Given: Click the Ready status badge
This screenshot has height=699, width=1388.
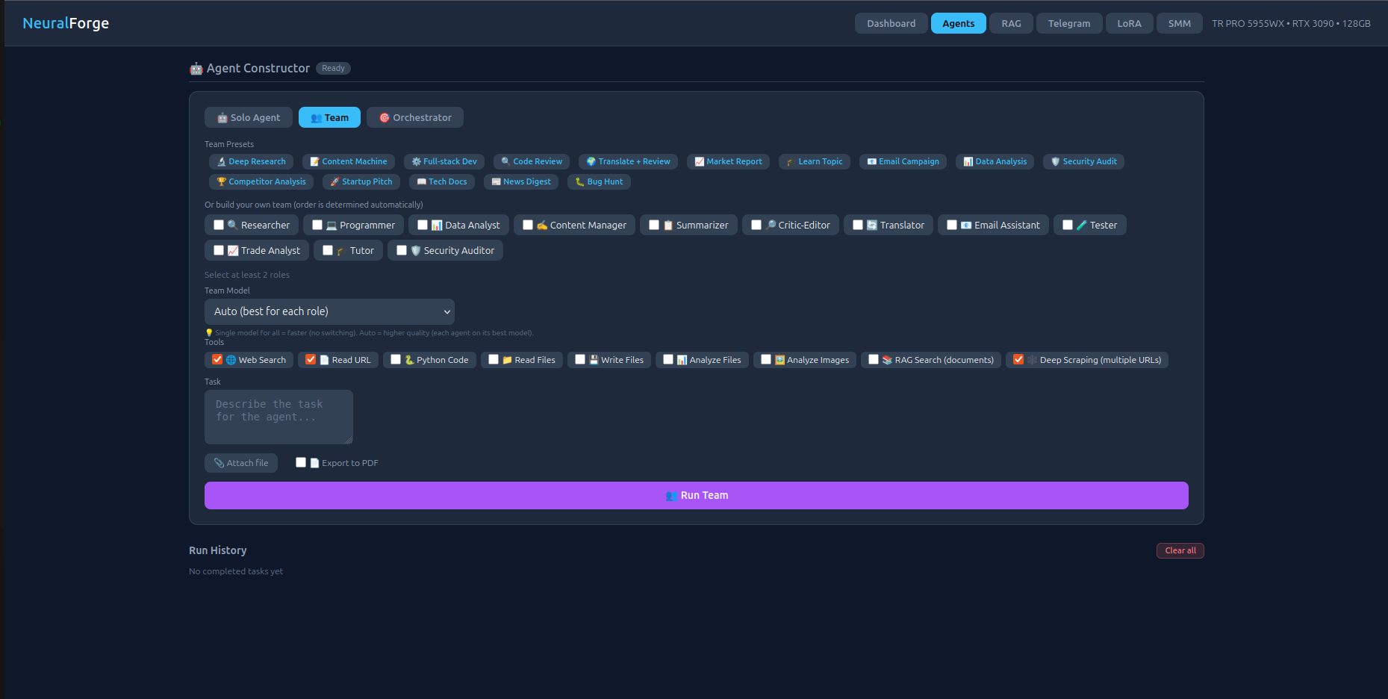Looking at the screenshot, I should tap(333, 68).
